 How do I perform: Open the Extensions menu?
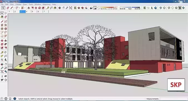point(46,4)
